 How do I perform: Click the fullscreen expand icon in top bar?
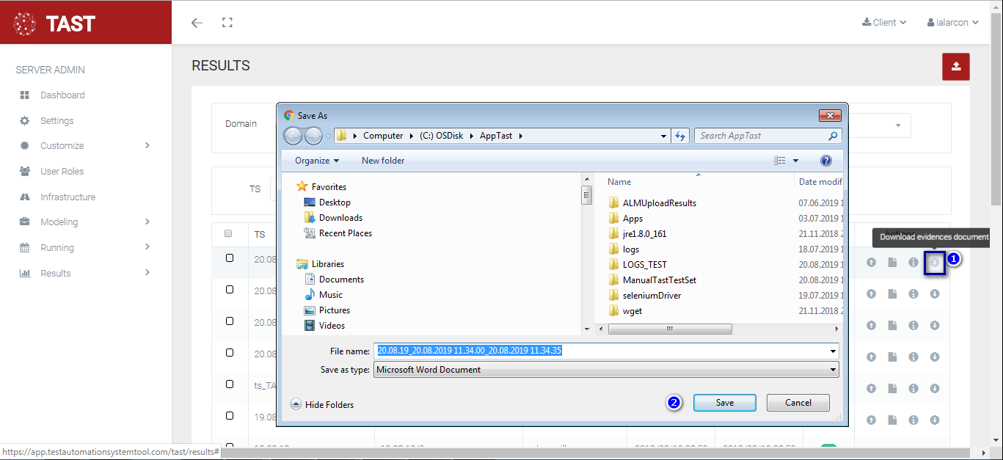pyautogui.click(x=227, y=23)
